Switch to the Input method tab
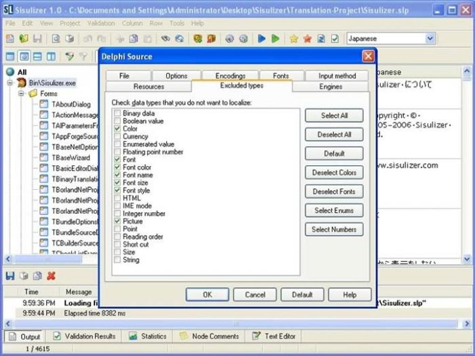475x356 pixels. [337, 76]
